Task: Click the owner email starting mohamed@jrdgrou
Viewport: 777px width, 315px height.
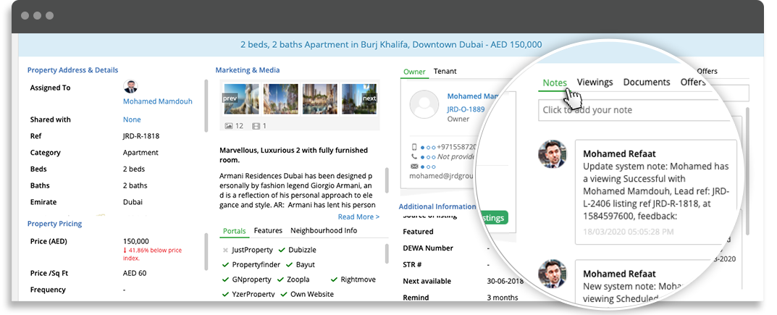Action: (442, 175)
